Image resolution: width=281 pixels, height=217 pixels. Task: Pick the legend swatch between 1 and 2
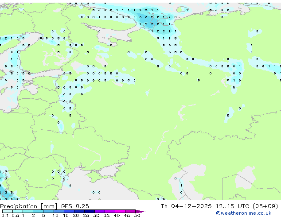pos(28,211)
